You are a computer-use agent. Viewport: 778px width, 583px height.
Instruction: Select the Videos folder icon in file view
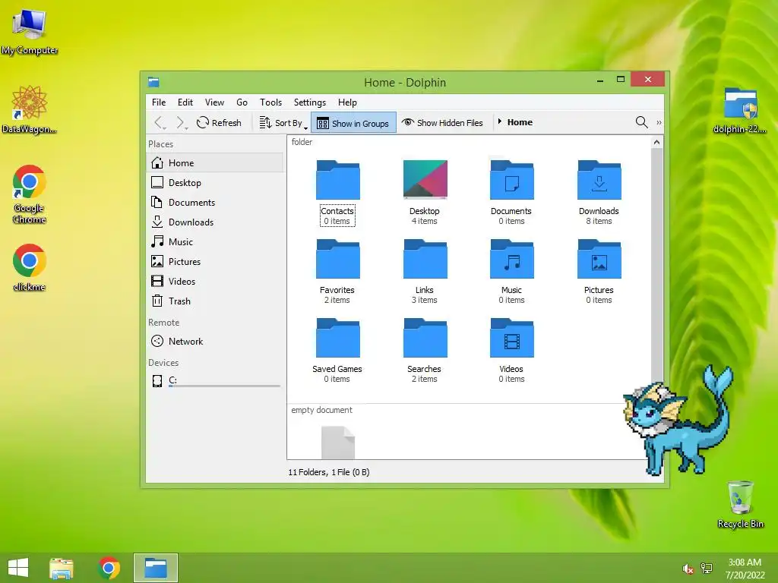click(x=511, y=337)
